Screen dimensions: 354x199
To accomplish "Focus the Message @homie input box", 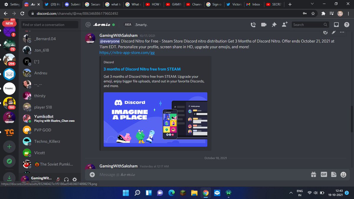I will pos(204,175).
